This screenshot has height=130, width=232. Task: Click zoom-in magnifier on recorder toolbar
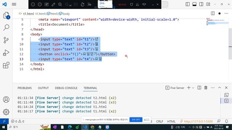60,4
